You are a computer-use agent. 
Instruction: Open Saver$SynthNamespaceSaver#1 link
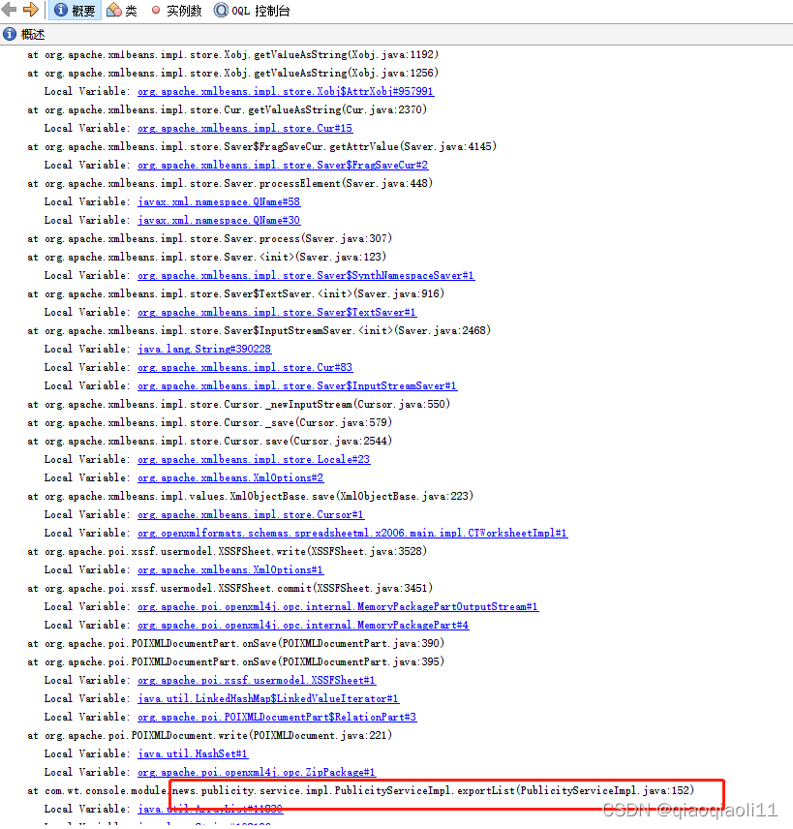(306, 275)
